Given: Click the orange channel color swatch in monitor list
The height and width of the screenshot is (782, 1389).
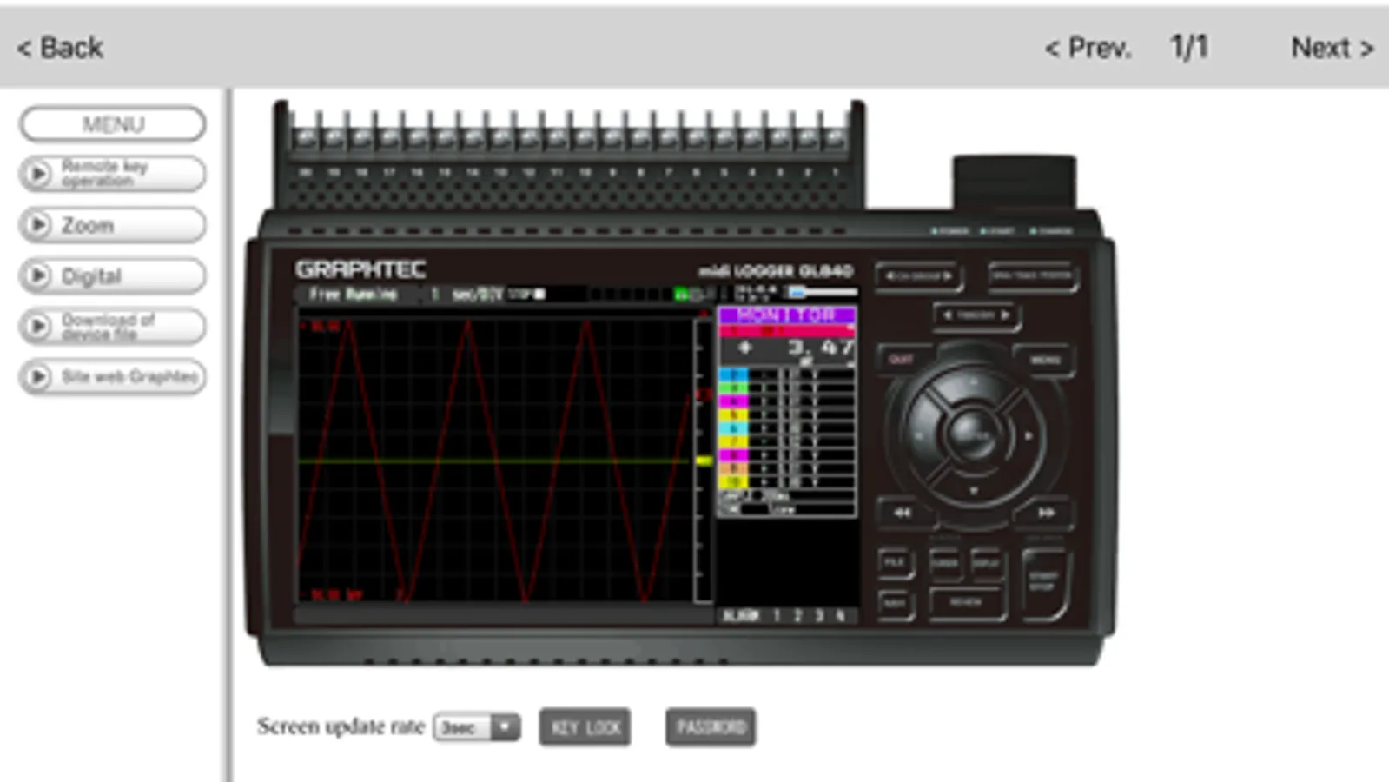Looking at the screenshot, I should tap(733, 469).
